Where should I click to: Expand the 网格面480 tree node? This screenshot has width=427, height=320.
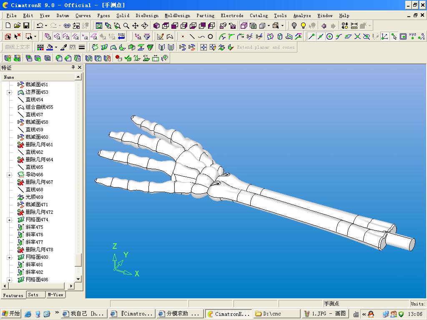[x=9, y=257]
